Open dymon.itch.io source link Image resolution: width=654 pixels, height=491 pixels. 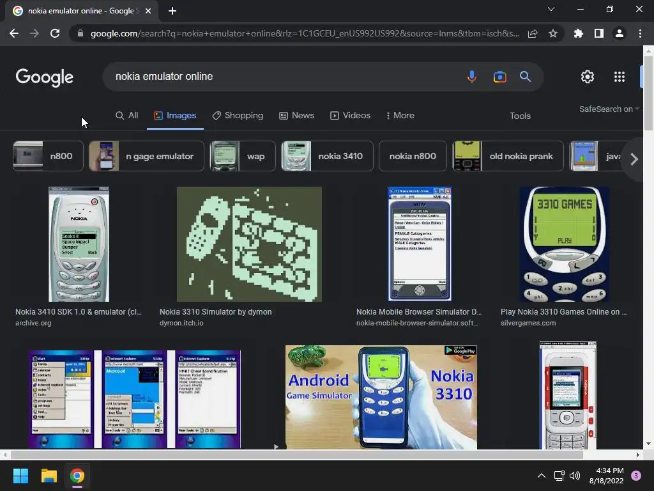[181, 323]
